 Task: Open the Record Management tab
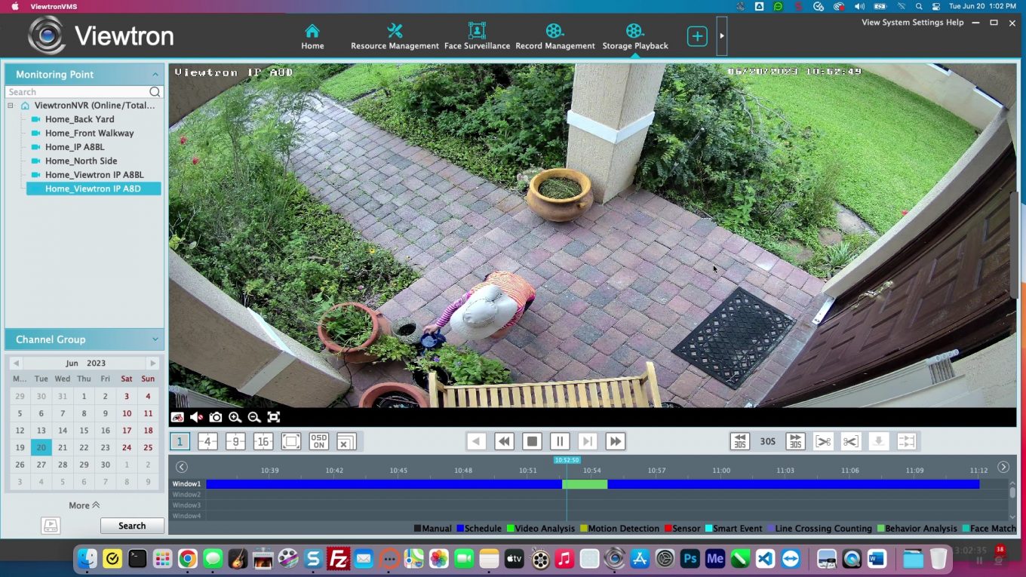click(555, 35)
